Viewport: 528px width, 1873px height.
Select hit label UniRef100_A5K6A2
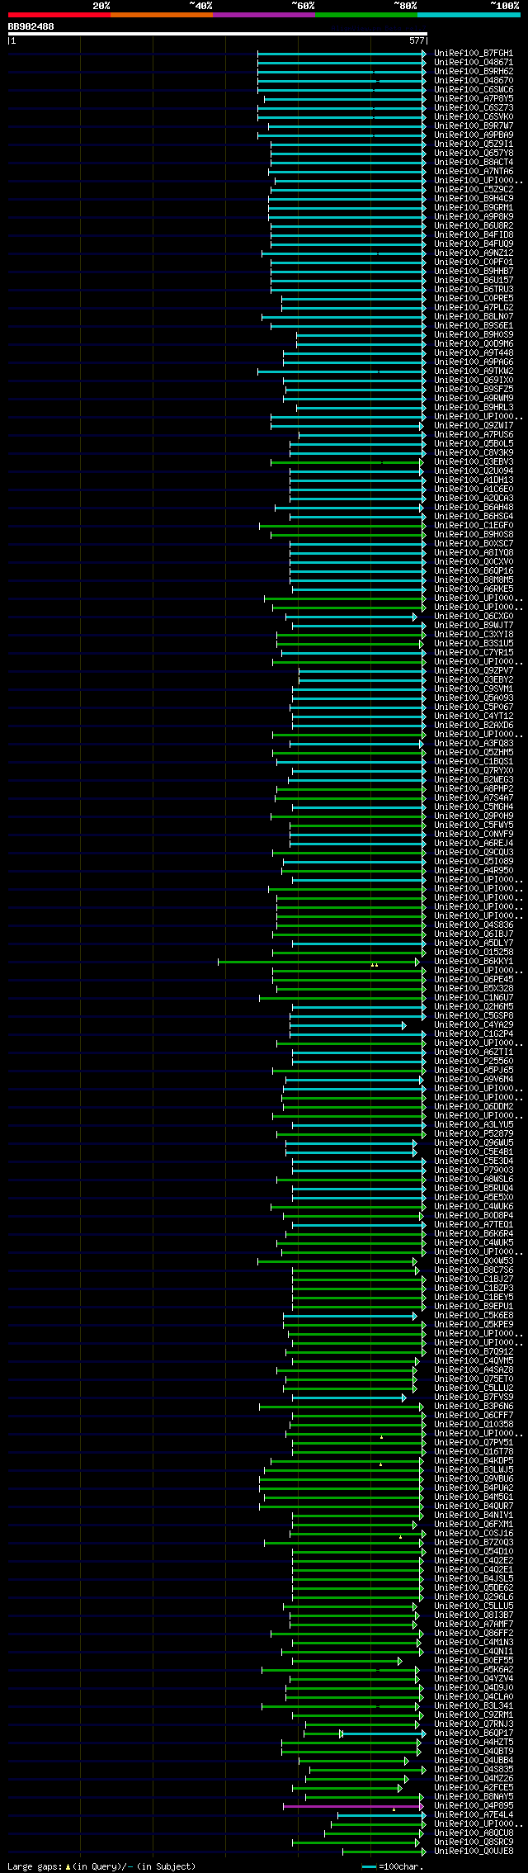click(x=474, y=1669)
